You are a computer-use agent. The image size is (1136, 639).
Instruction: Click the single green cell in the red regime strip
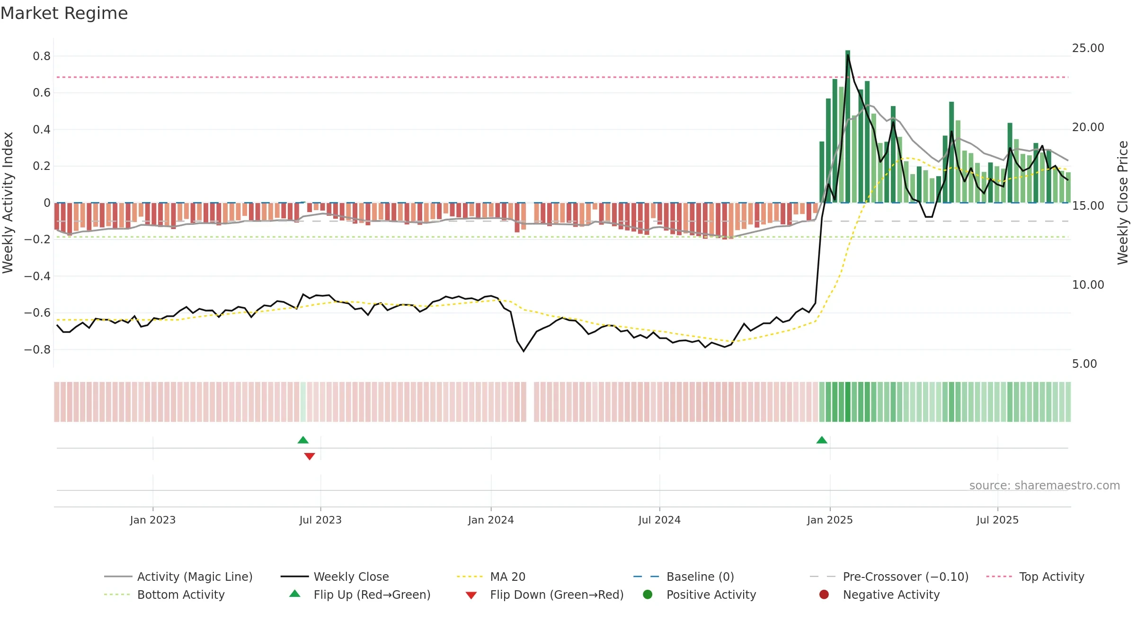(303, 402)
